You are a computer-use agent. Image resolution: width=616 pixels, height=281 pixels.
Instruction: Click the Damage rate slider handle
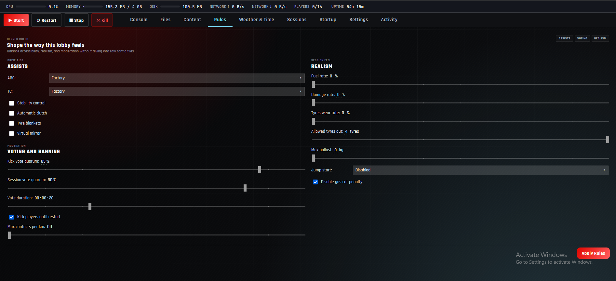pyautogui.click(x=313, y=103)
